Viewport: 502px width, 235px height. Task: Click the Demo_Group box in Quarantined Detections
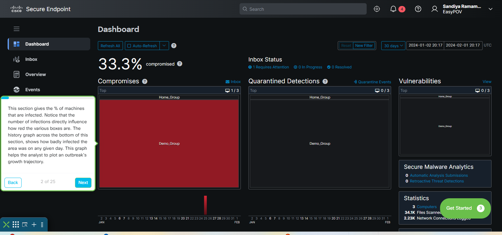(320, 143)
